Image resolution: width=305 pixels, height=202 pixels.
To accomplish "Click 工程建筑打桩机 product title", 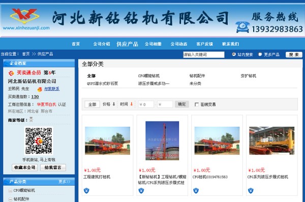I will click(97, 177).
